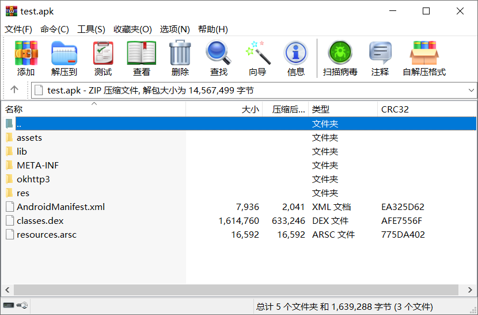Image resolution: width=478 pixels, height=315 pixels.
Task: Click the horizontal scrollbar thumb
Action: point(236,290)
